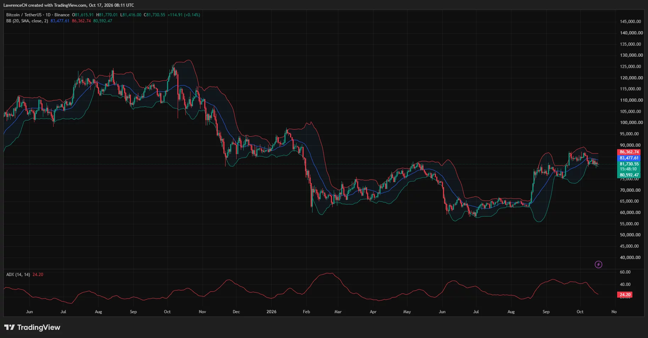Click the purple lightning bolt icon
The image size is (648, 338).
[598, 265]
